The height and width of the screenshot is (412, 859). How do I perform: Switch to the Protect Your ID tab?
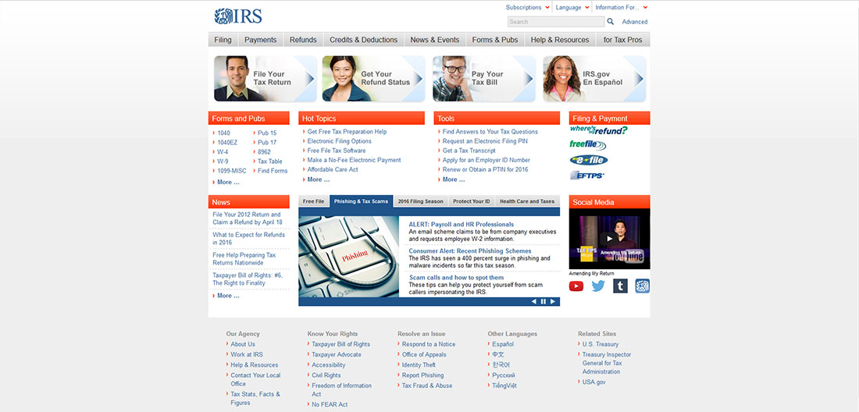click(x=471, y=201)
